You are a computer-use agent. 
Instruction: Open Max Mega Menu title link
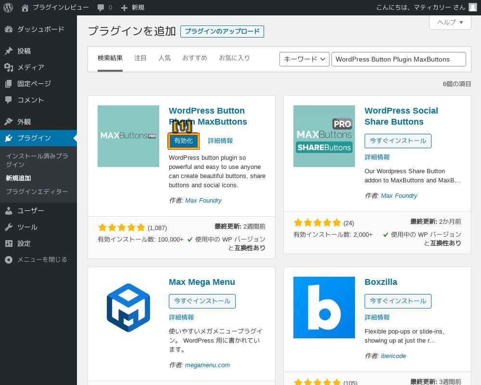pos(202,282)
